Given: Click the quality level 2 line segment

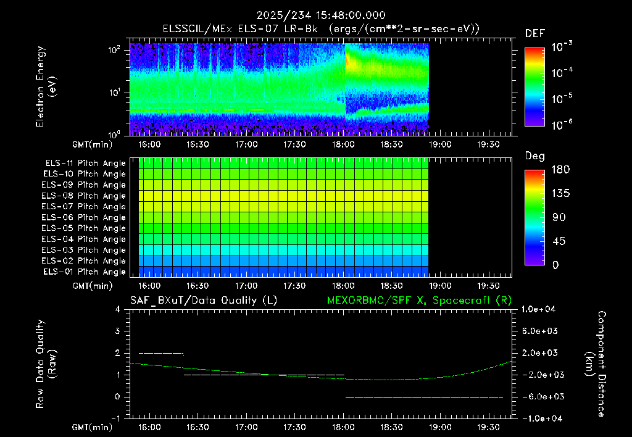Looking at the screenshot, I should tap(161, 354).
